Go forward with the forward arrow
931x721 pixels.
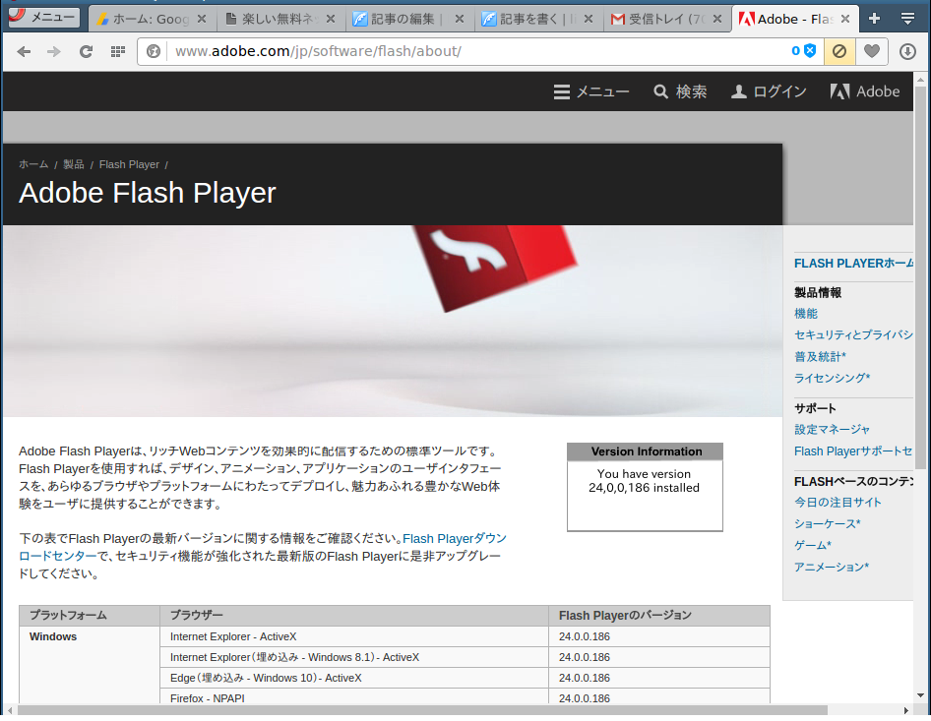coord(54,51)
